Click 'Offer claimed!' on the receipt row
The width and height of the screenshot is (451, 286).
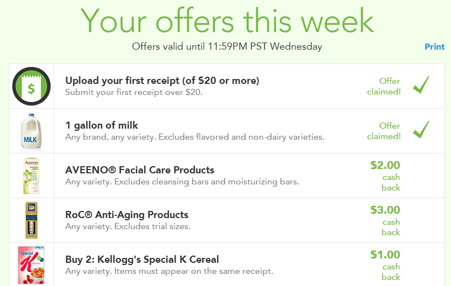tap(384, 86)
